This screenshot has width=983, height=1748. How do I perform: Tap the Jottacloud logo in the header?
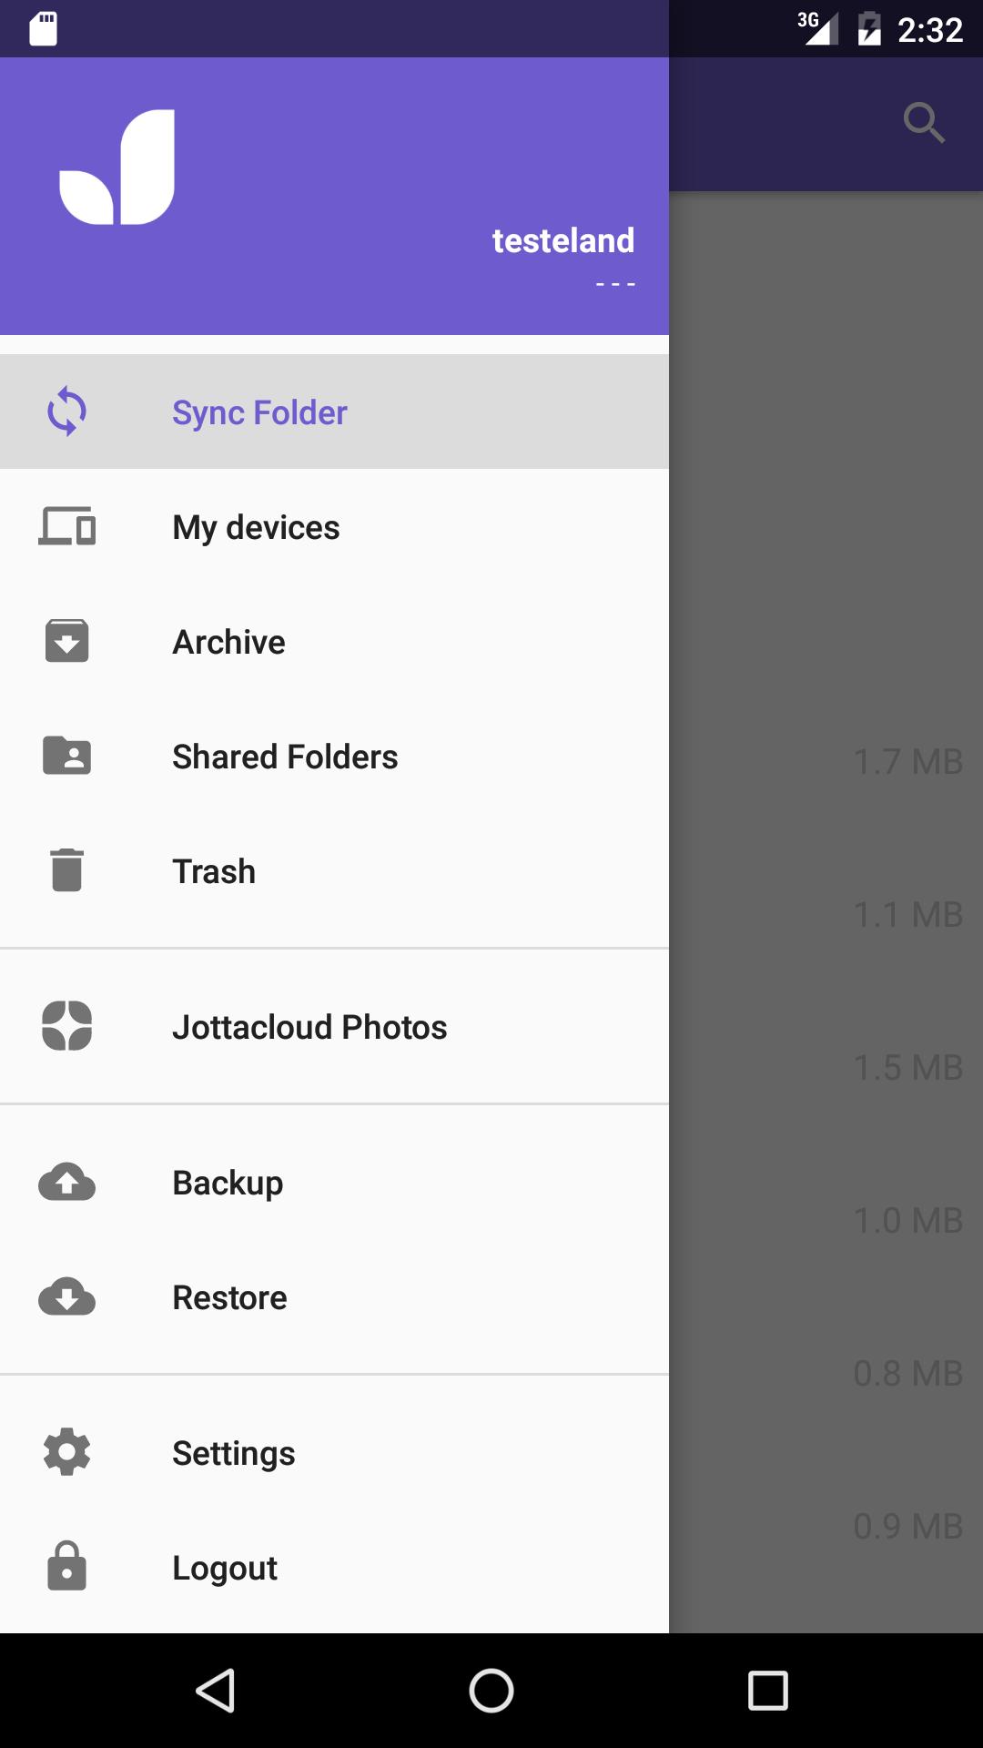(x=117, y=168)
